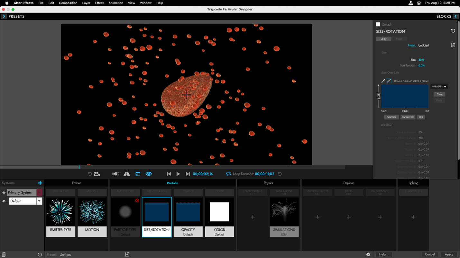460x258 pixels.
Task: Toggle the motion blur preview icon
Action: (116, 174)
